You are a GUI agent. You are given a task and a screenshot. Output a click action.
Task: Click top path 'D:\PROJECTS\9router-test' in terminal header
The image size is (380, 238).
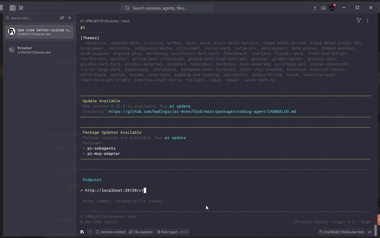click(x=105, y=21)
